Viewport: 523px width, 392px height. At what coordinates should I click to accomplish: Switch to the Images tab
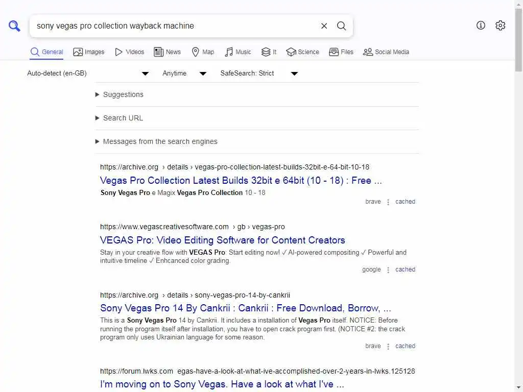pyautogui.click(x=89, y=52)
